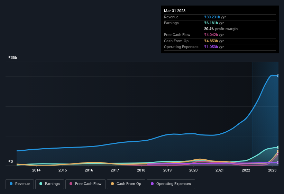Viewport: 284px width, 194px height.
Task: Click the 2014 x-axis label
Action: pos(36,170)
